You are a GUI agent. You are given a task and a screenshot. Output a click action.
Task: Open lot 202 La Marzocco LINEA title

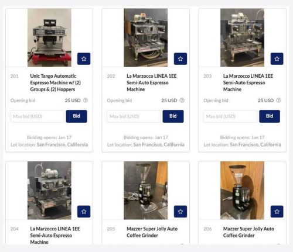coord(151,82)
